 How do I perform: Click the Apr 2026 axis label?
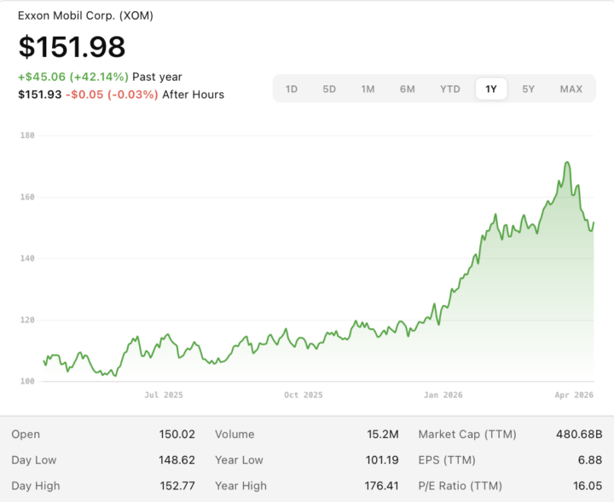point(574,395)
